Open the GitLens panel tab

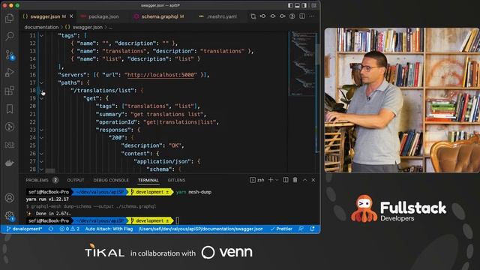176,180
